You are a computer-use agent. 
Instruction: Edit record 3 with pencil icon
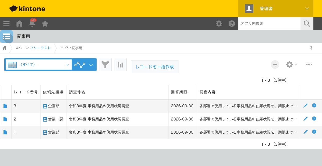pyautogui.click(x=306, y=105)
